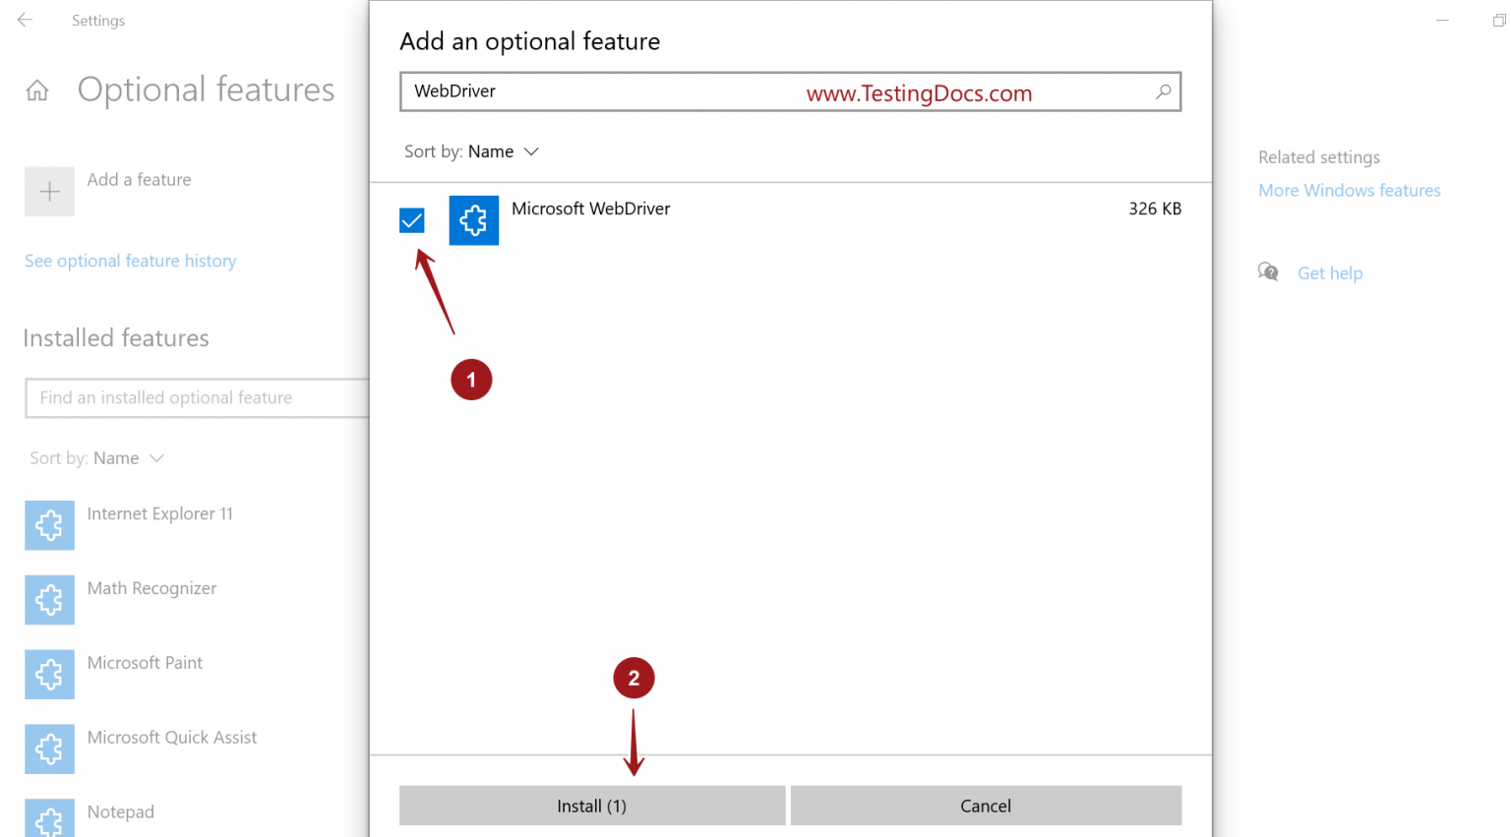Screen dimensions: 1511x837
Task: Click the Math Recognizer puzzle icon
Action: (49, 600)
